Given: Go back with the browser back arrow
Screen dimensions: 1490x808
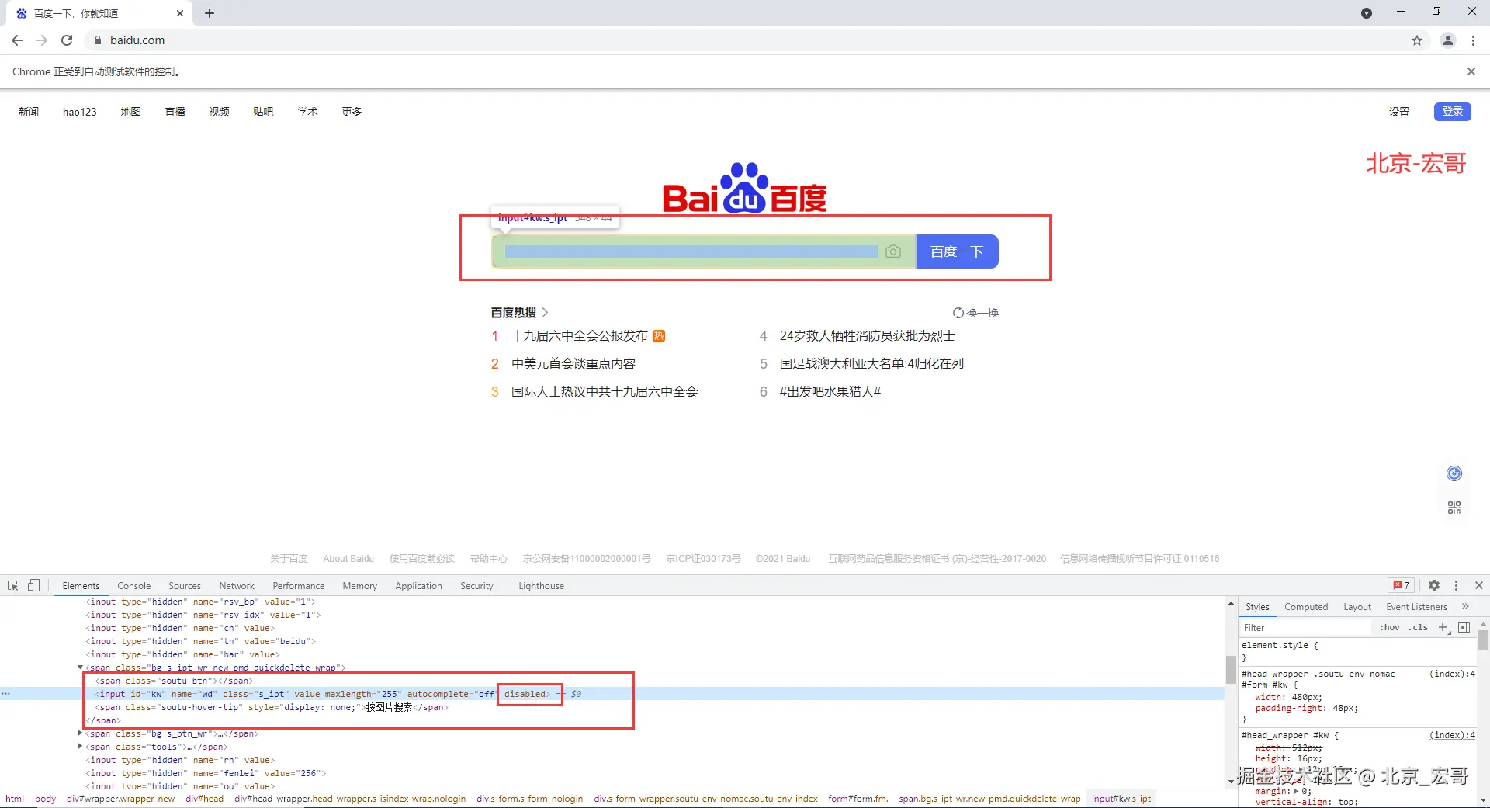Looking at the screenshot, I should point(17,40).
